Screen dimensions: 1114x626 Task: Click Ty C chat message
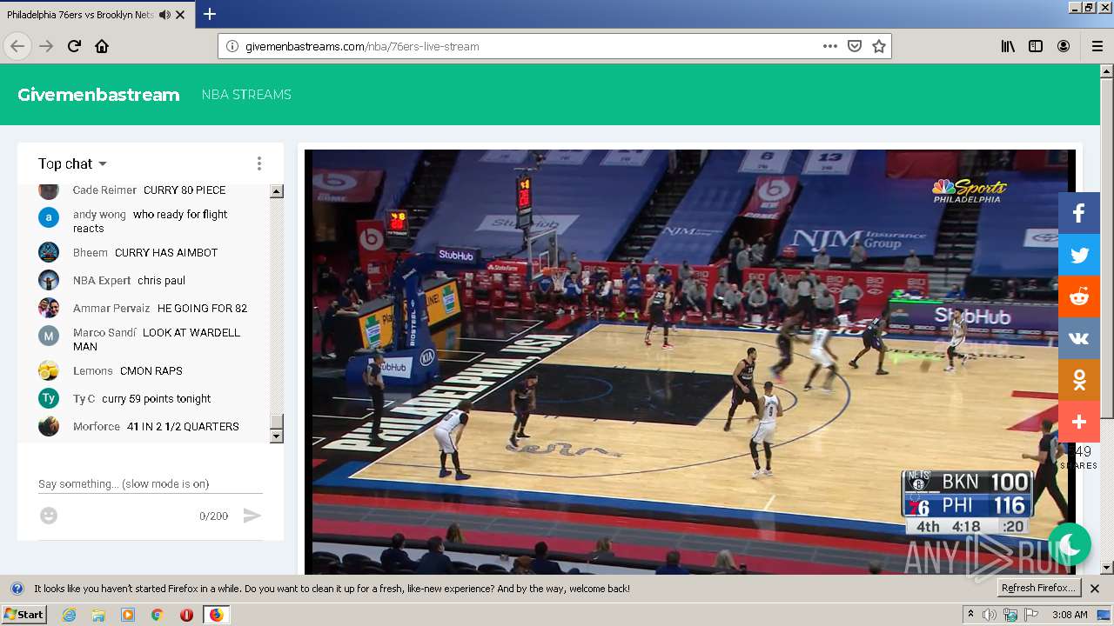[157, 399]
